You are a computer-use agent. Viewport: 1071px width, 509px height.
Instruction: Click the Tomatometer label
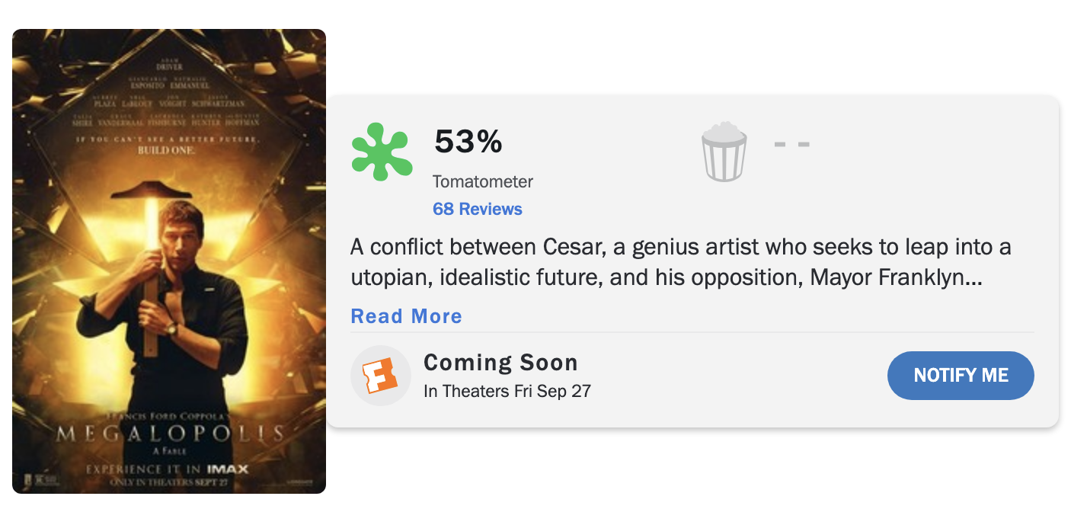[483, 181]
